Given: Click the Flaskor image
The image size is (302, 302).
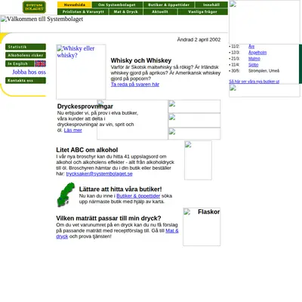Looking at the screenshot, I should (x=202, y=226).
